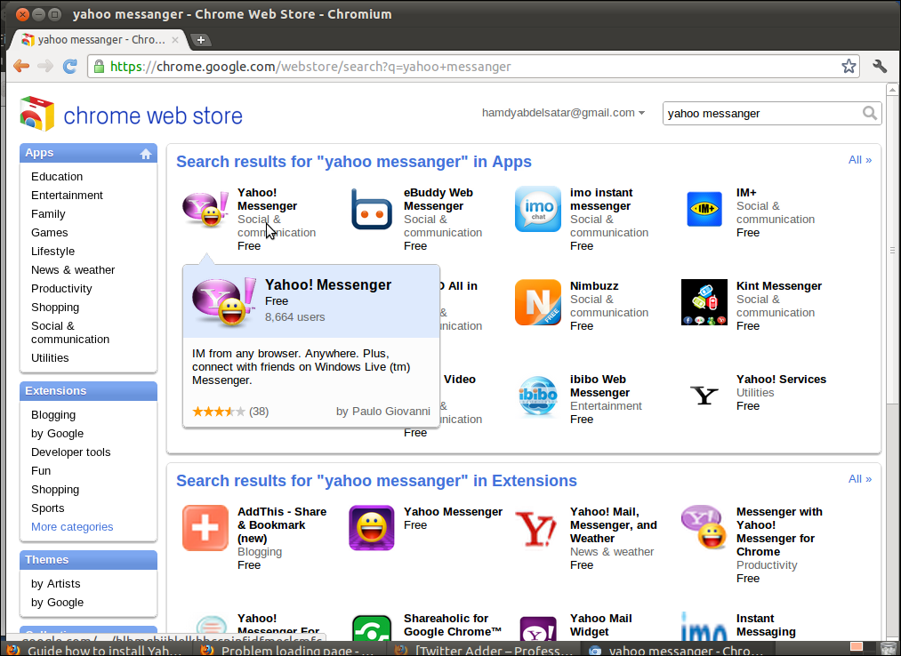Click the forward arrow in the browser toolbar
Viewport: 901px width, 656px height.
pos(45,66)
